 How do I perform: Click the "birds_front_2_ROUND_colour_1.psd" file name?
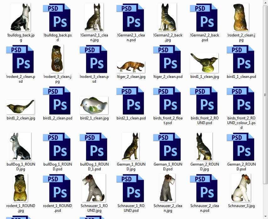[x=241, y=123]
